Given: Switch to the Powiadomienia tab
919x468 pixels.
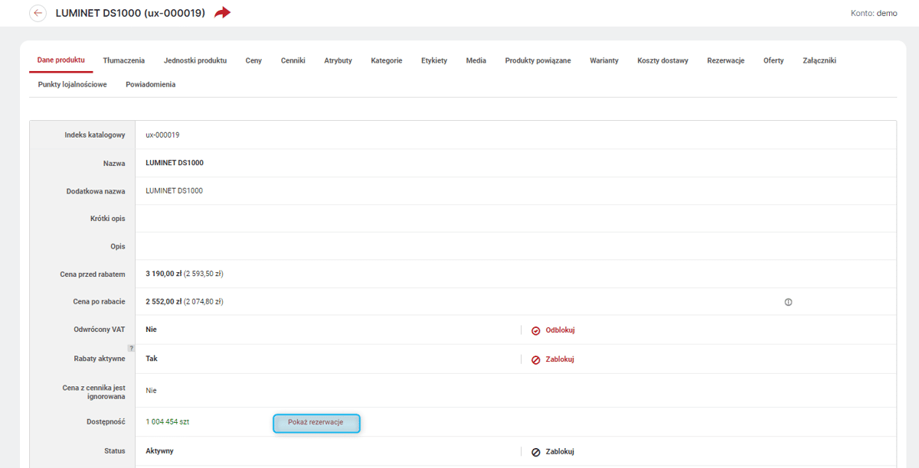Looking at the screenshot, I should [x=151, y=84].
